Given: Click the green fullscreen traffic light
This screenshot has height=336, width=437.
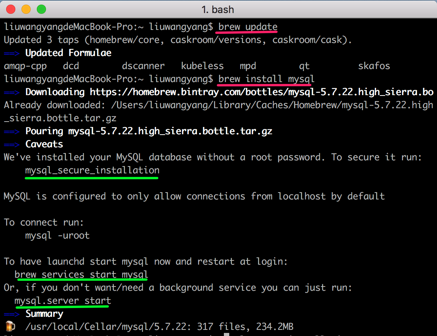Looking at the screenshot, I should 41,9.
